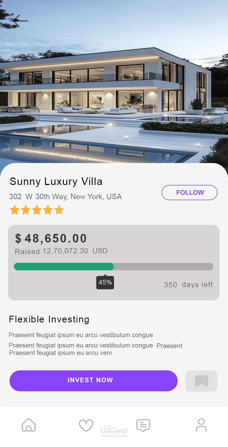228x447 pixels.
Task: Click the 350 days left label
Action: point(188,285)
